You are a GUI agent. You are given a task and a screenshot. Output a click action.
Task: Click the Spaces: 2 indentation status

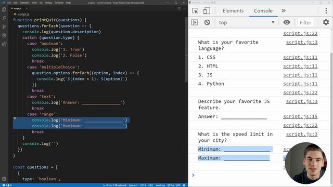(133, 185)
